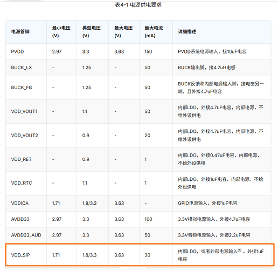This screenshot has width=278, height=270.
Task: Click the 详细描述 column header
Action: coord(222,32)
